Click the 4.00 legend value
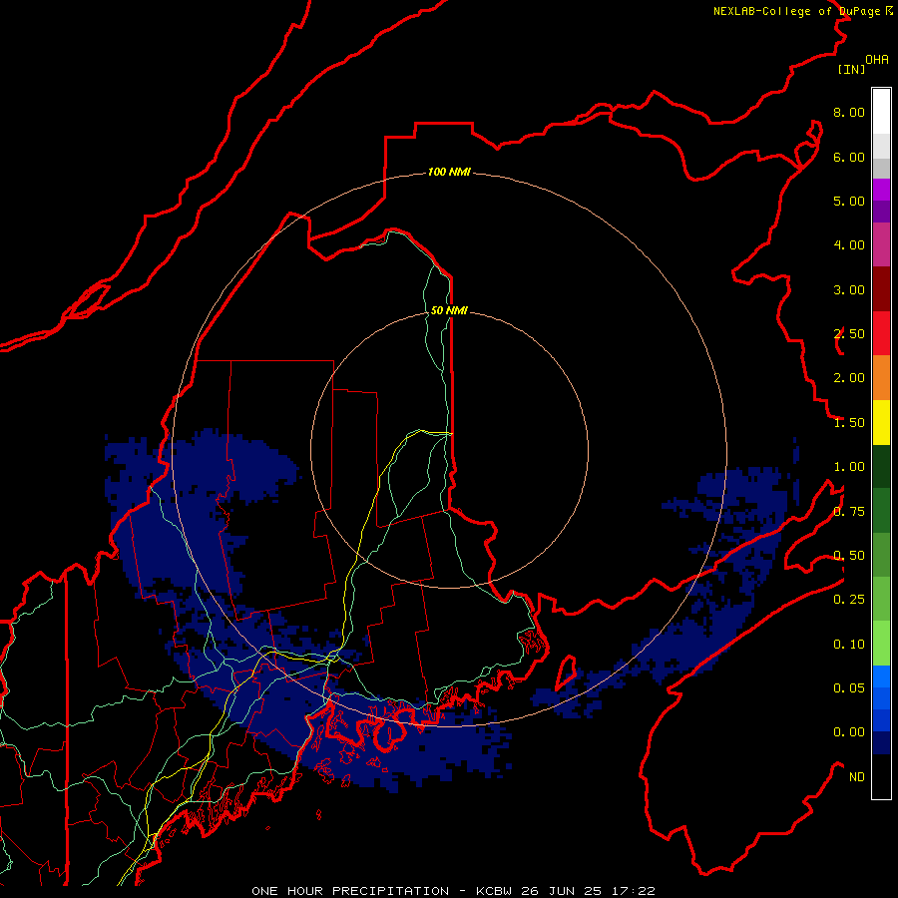The height and width of the screenshot is (898, 898). [849, 245]
